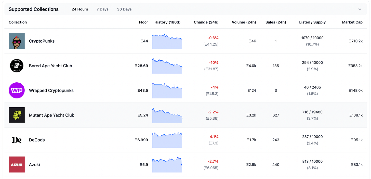
Task: Click the listed value 1070 / 10000
Action: (312, 38)
